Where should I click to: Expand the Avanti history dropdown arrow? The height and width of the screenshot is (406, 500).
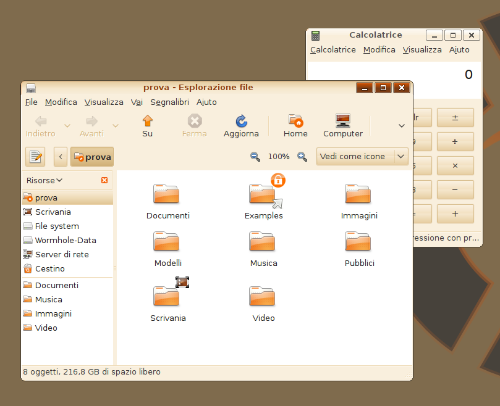coord(116,125)
